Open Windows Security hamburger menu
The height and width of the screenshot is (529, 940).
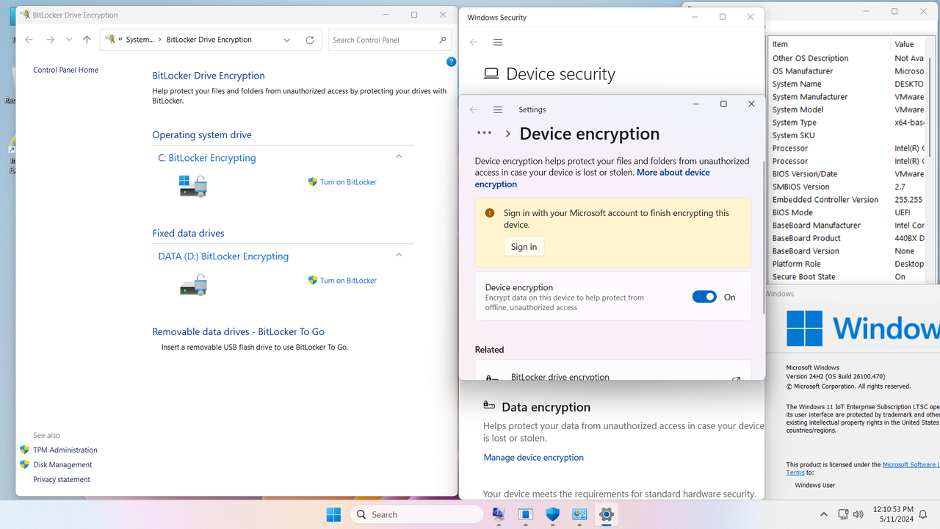(498, 42)
